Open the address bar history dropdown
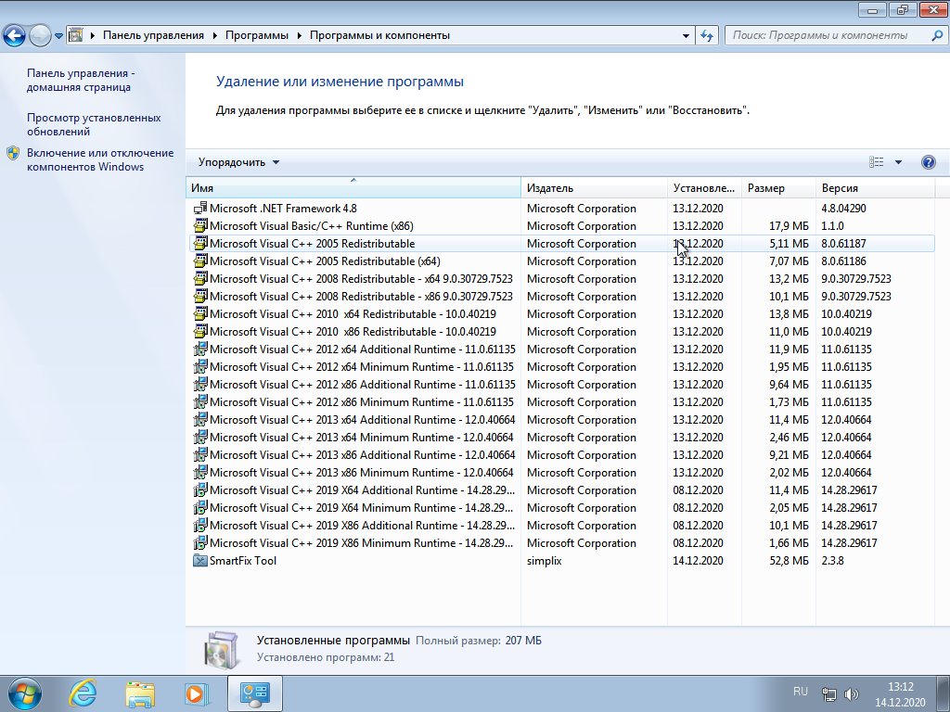Image resolution: width=950 pixels, height=712 pixels. click(x=686, y=35)
